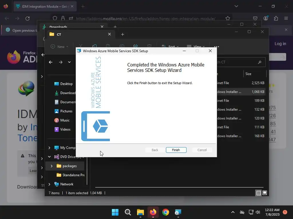Go back in File Explorer navigation
The image size is (293, 219).
click(x=51, y=62)
